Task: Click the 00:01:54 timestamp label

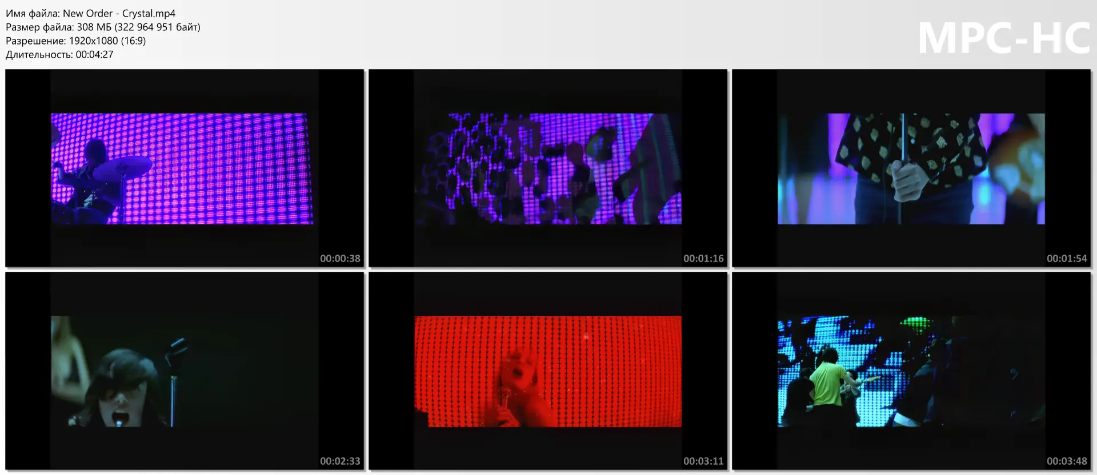Action: [x=1067, y=258]
